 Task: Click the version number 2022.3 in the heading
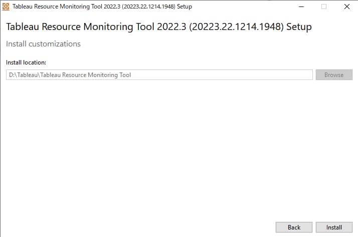click(171, 26)
